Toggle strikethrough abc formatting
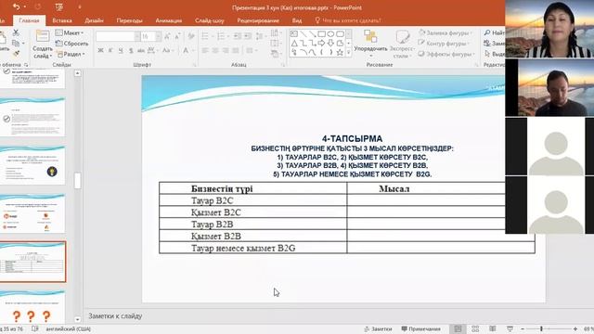The height and width of the screenshot is (334, 594). pos(141,50)
